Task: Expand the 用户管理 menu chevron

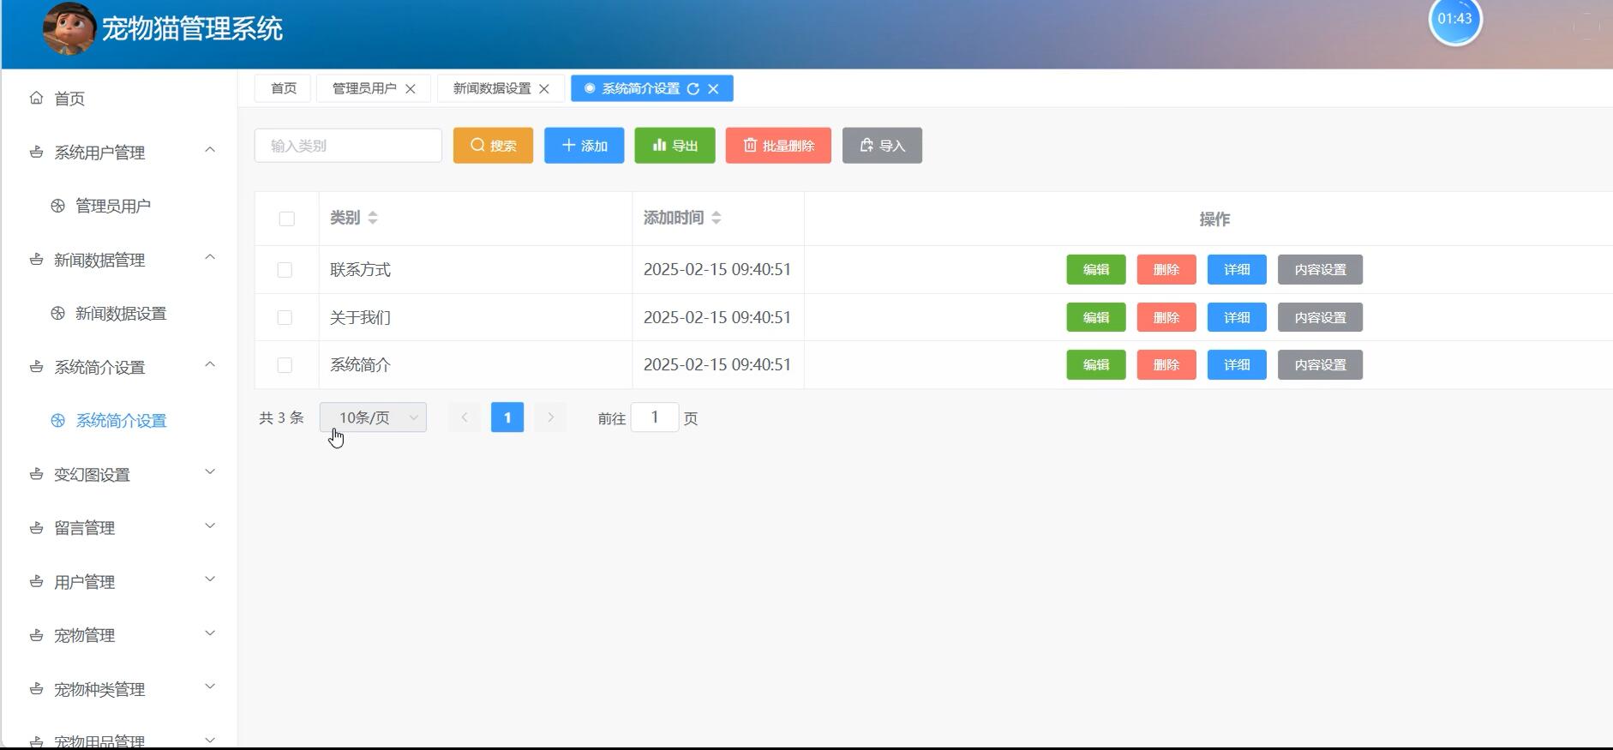Action: tap(210, 579)
